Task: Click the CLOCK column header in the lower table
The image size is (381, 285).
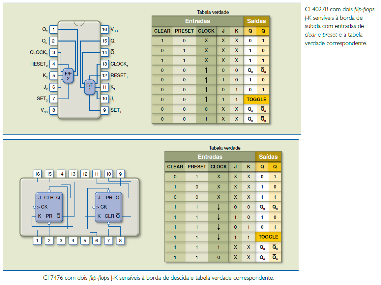Action: [219, 167]
